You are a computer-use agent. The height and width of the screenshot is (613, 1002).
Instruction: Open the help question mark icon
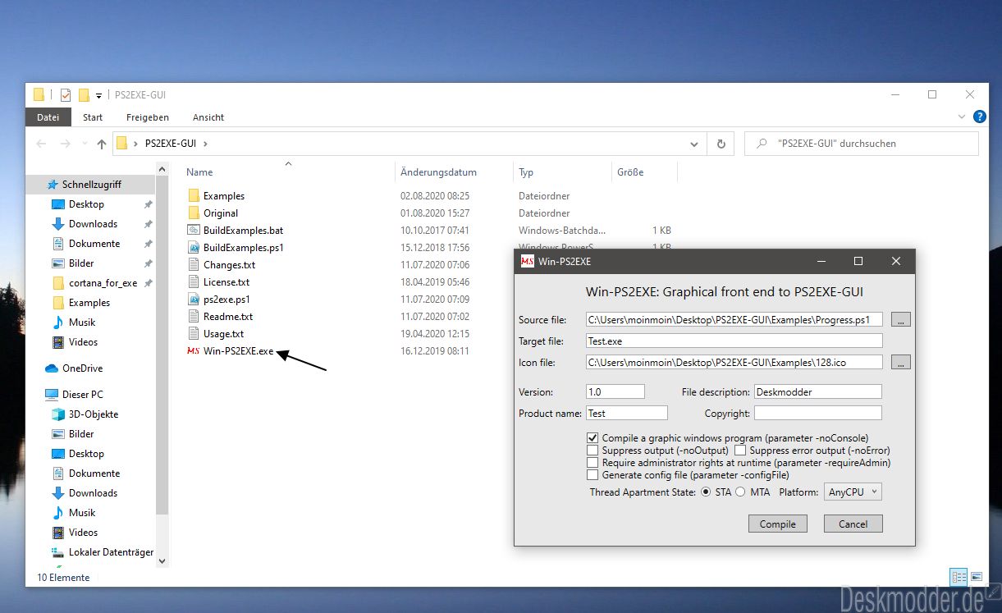click(980, 117)
